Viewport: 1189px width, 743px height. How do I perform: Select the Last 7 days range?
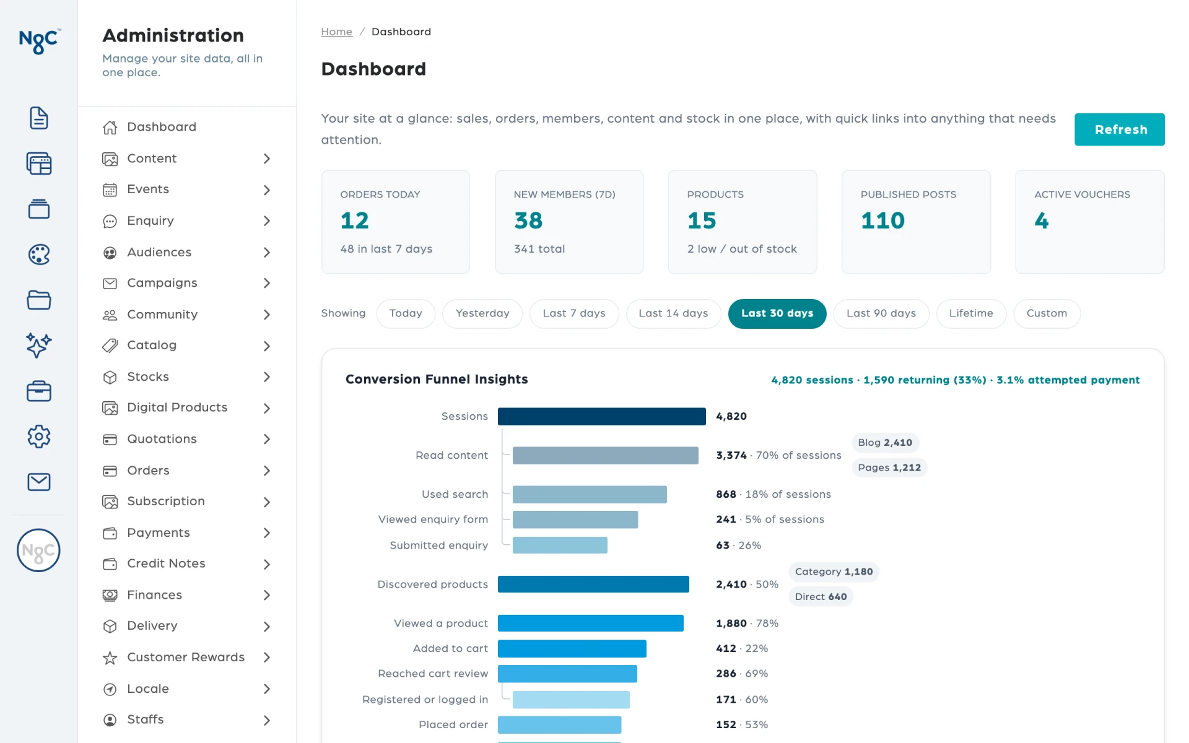pos(574,313)
